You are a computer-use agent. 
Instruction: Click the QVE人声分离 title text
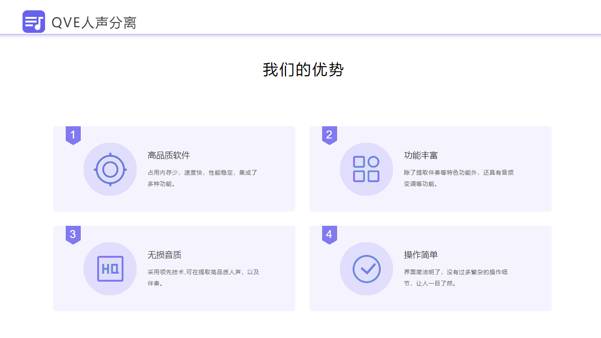click(94, 22)
